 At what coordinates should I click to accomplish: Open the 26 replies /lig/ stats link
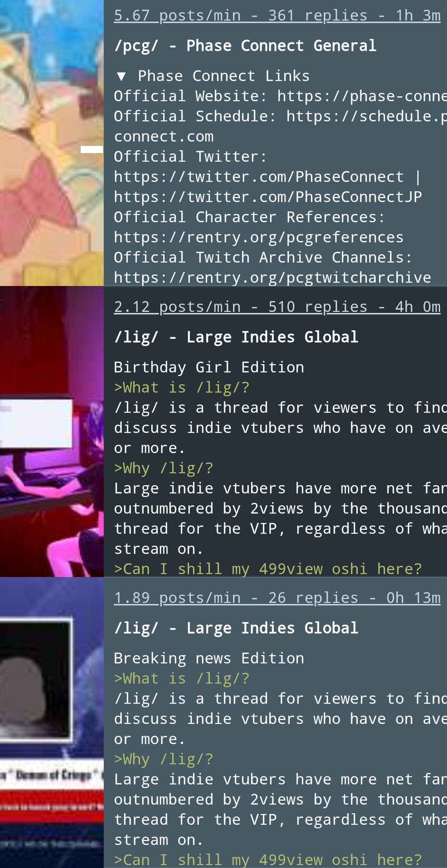click(277, 598)
